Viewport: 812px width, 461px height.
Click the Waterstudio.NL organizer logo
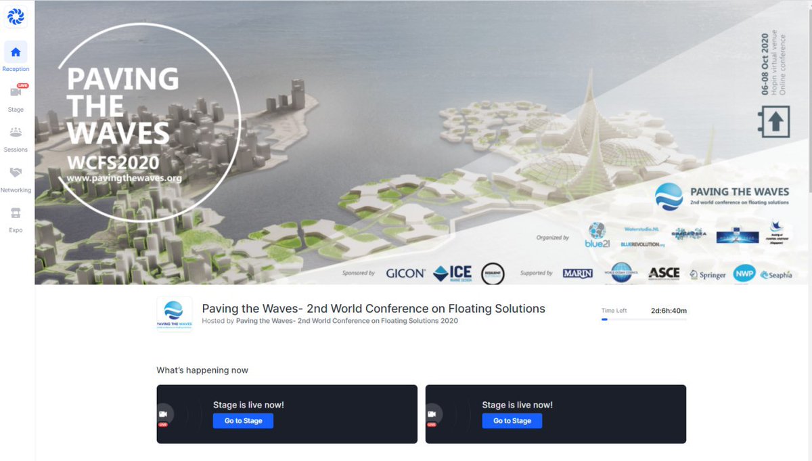641,229
